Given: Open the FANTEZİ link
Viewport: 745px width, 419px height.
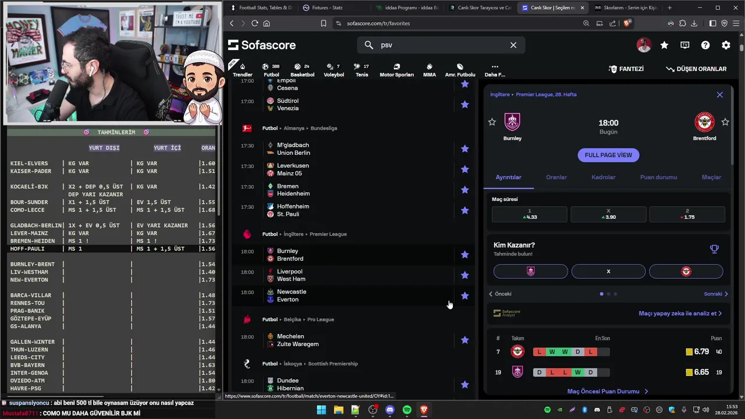Looking at the screenshot, I should pyautogui.click(x=626, y=69).
